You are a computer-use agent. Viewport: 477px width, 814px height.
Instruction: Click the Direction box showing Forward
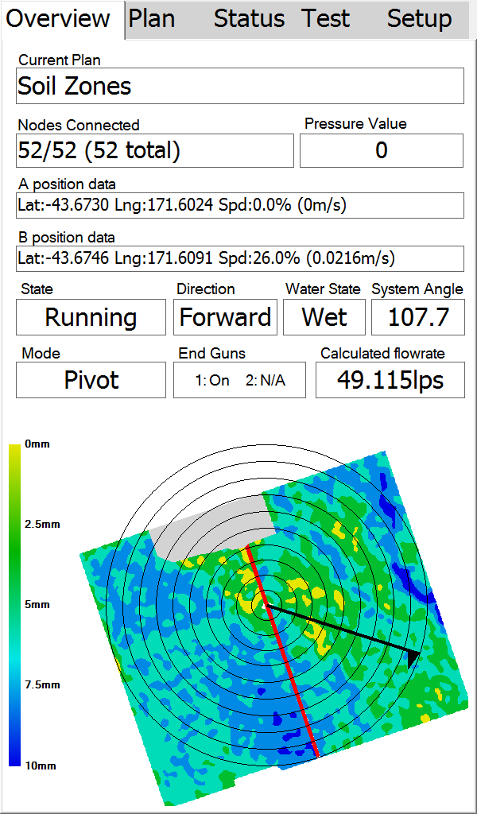coord(225,317)
